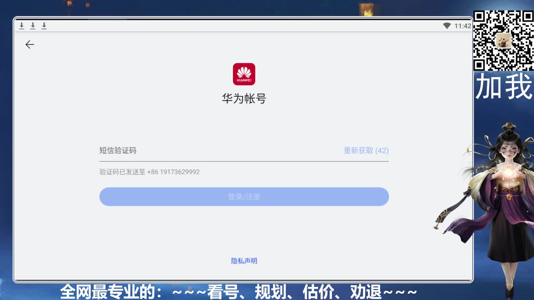Click the third download notification icon

tap(44, 26)
